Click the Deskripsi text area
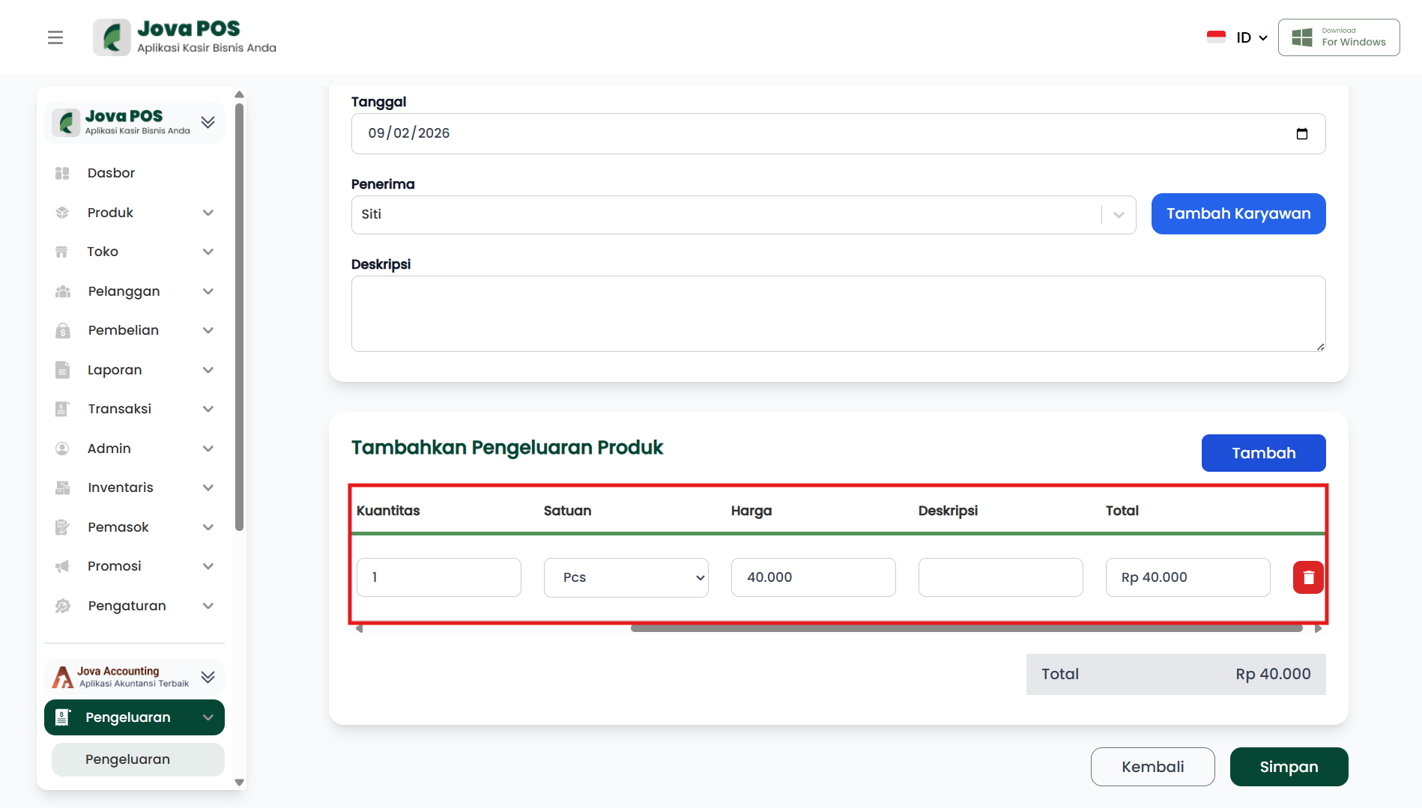Screen dimensions: 1422x808 click(838, 314)
